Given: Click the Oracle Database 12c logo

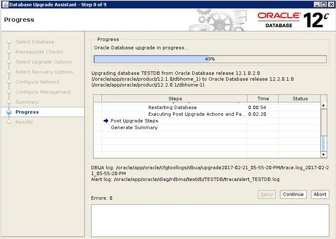Looking at the screenshot, I should tap(293, 20).
